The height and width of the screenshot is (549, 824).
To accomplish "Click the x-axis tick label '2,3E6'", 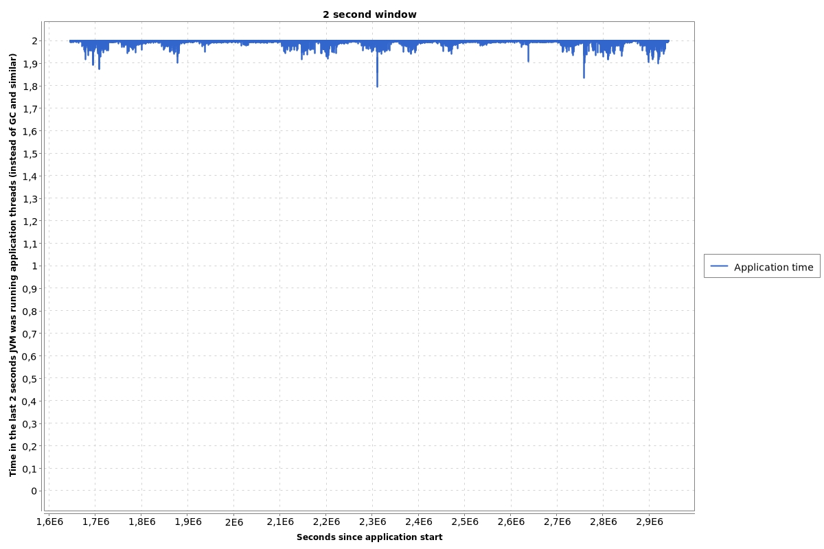I will point(373,522).
